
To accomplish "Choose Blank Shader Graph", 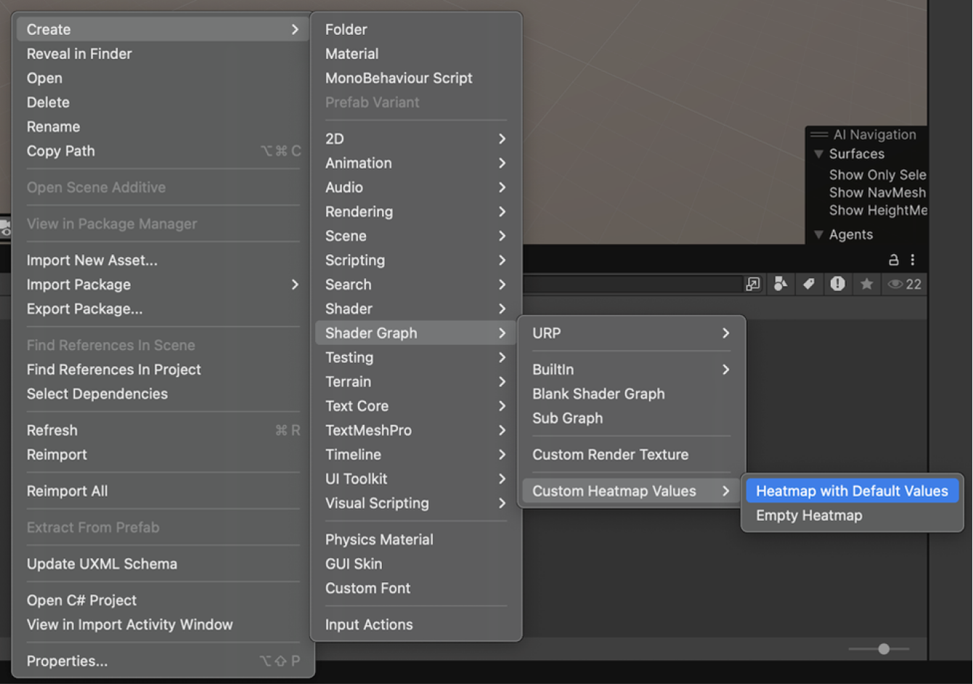I will click(631, 394).
